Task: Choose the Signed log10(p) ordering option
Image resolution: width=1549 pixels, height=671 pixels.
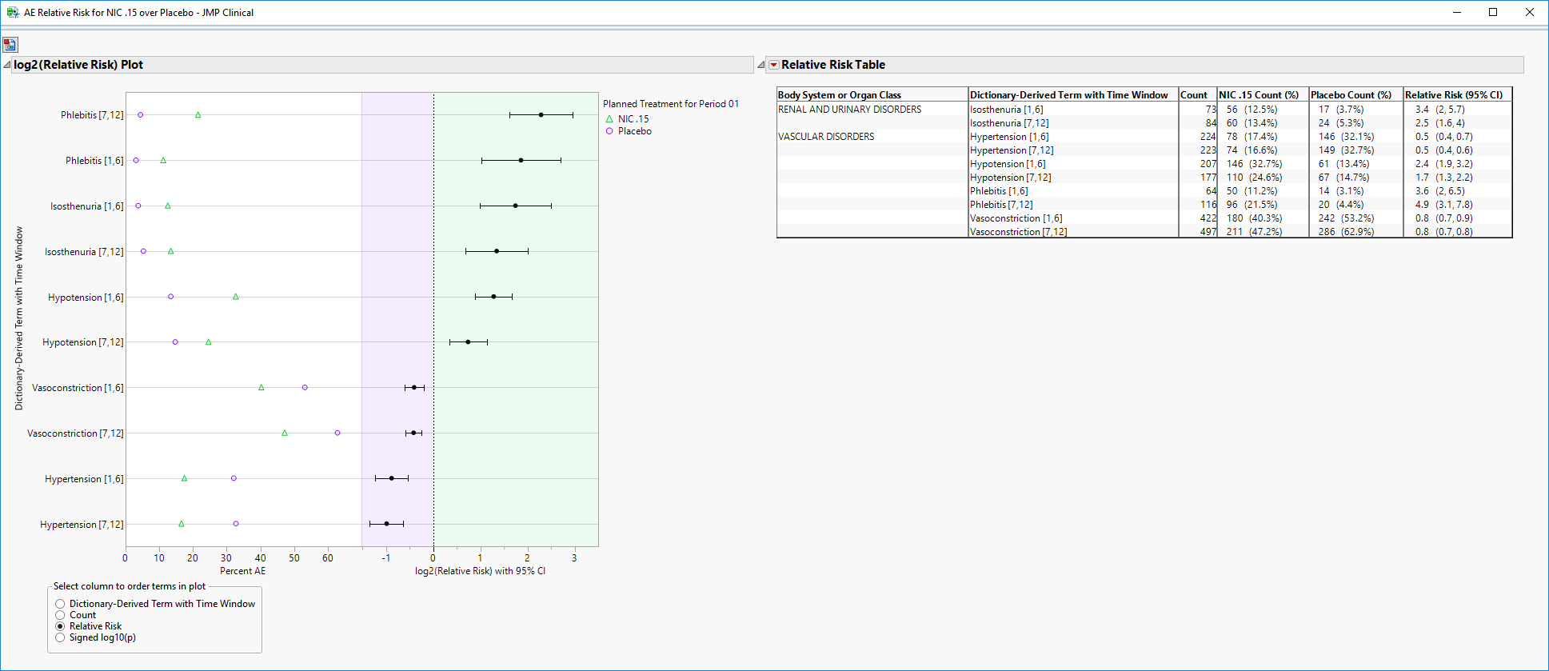Action: (60, 637)
